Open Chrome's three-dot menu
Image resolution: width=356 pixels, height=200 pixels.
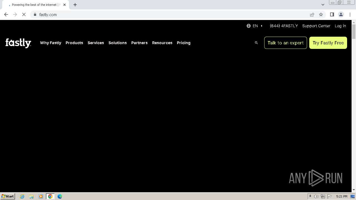click(350, 14)
